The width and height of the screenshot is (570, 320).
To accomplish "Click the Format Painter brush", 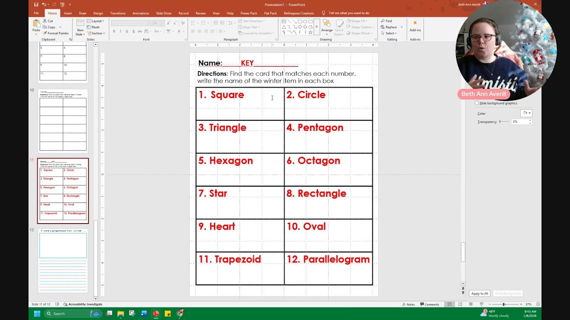I will (x=56, y=33).
